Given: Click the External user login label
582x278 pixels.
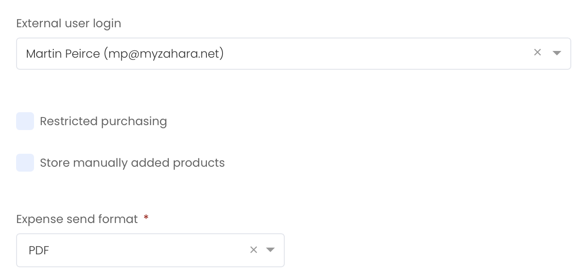Looking at the screenshot, I should [x=68, y=23].
